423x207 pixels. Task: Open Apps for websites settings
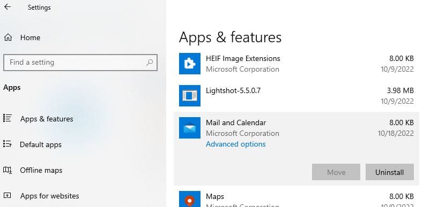click(50, 196)
